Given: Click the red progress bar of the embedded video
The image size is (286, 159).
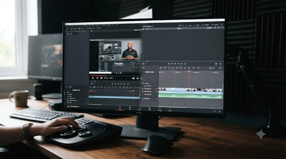Looking at the screenshot, I should tap(98, 76).
